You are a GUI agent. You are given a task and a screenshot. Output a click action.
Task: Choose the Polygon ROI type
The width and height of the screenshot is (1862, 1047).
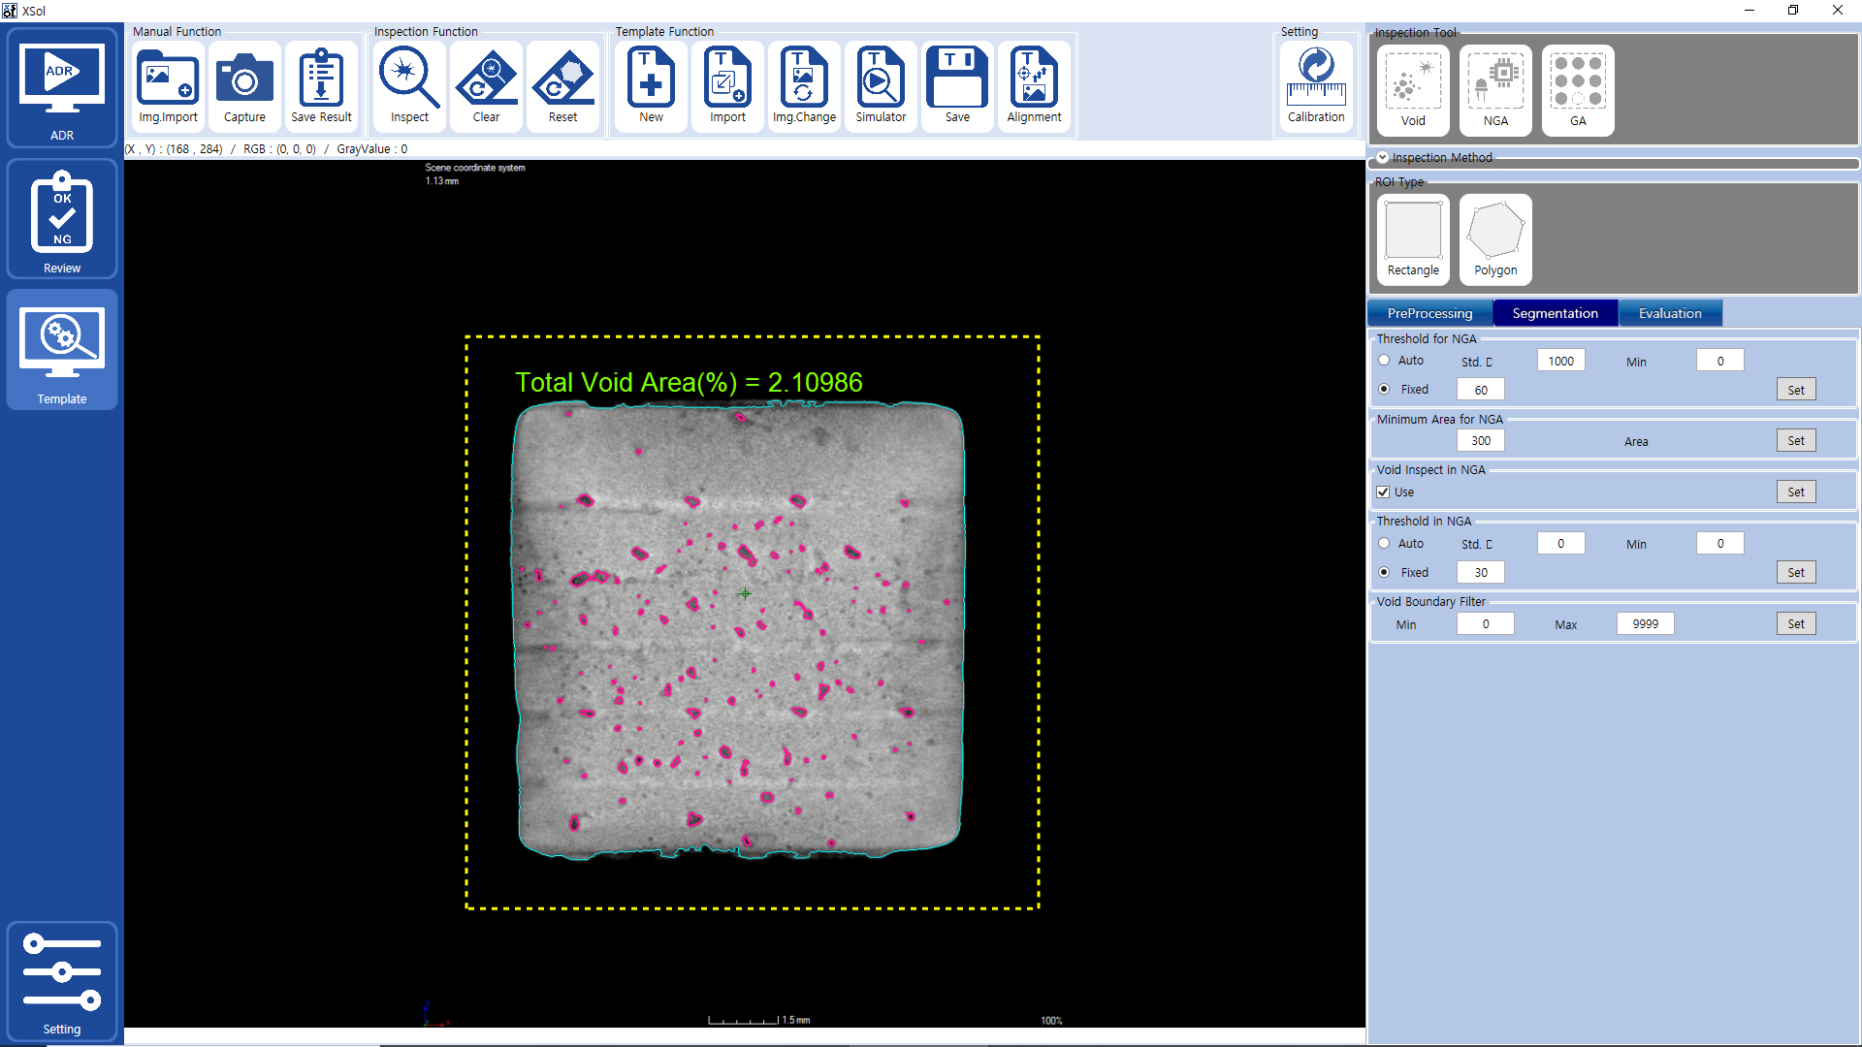click(x=1495, y=238)
